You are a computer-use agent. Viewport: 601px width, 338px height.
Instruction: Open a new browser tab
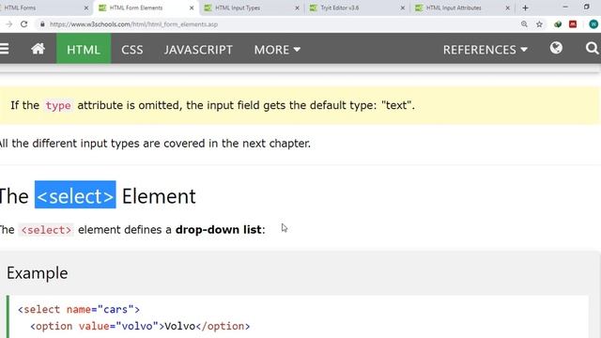coord(526,8)
